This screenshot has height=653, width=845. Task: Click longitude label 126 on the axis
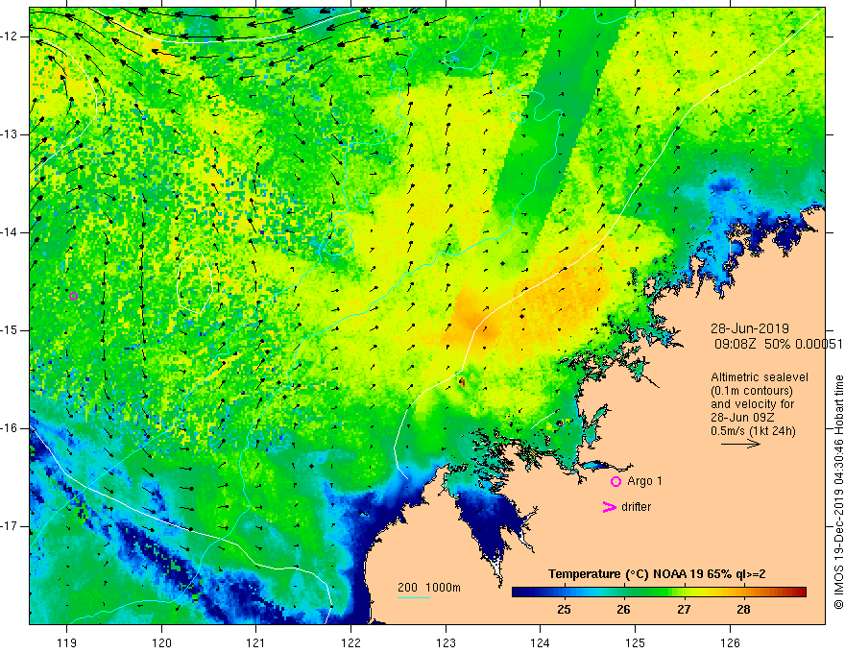730,642
